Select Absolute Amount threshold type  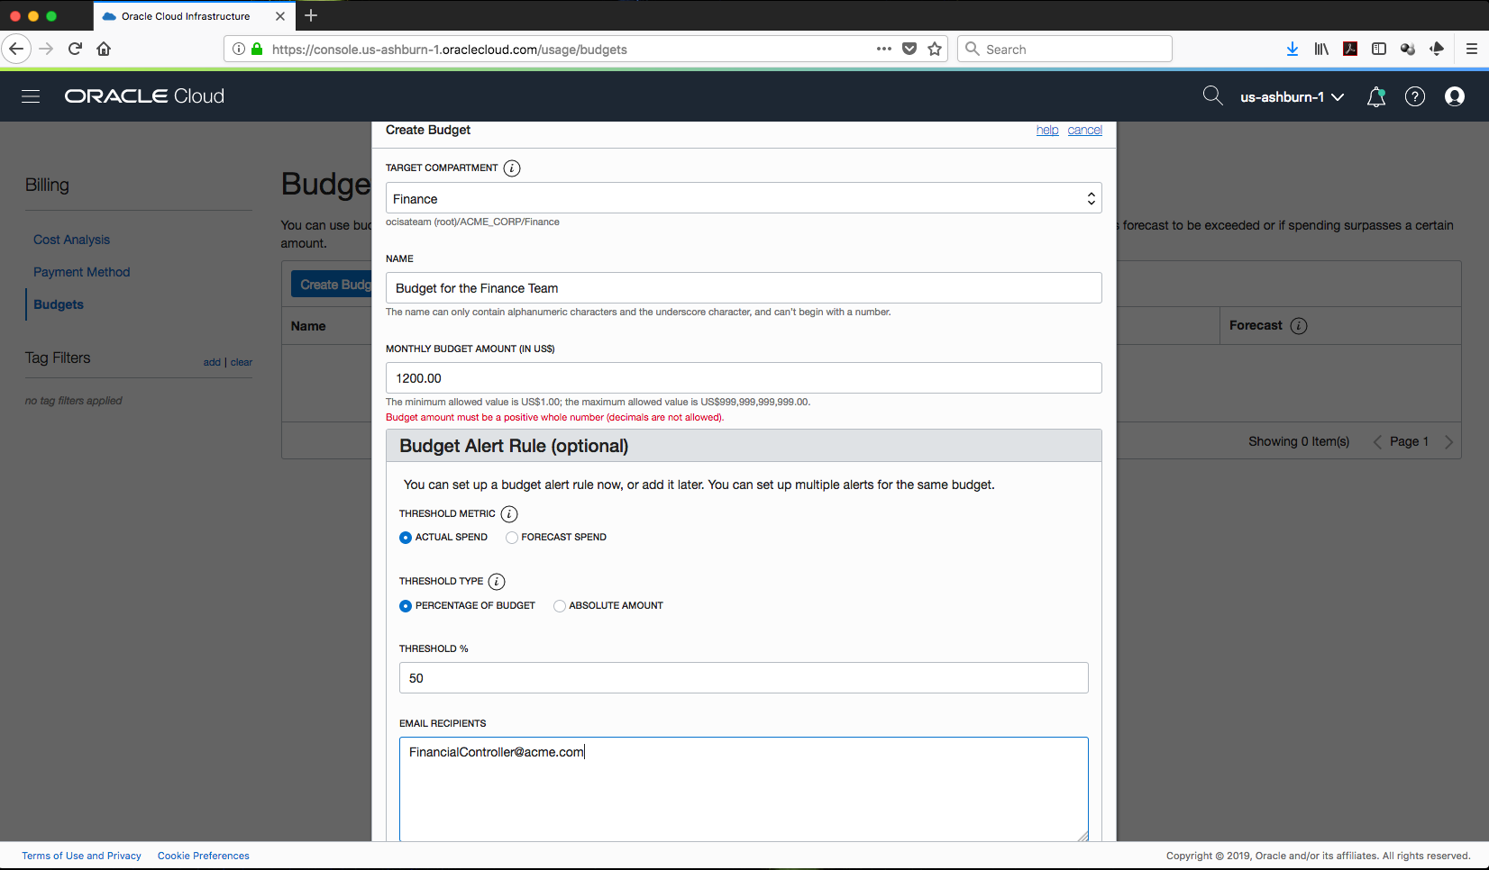click(560, 606)
